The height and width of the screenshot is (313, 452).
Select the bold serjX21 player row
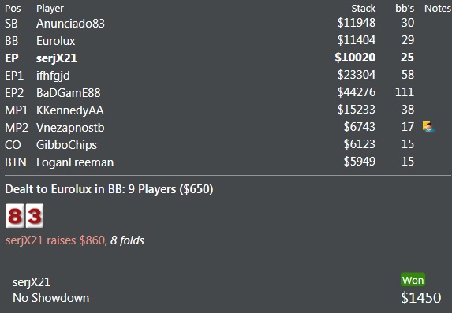209,58
